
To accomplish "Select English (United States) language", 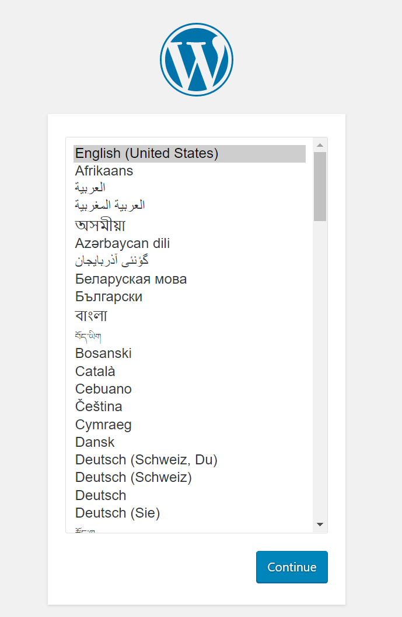I will (x=190, y=153).
